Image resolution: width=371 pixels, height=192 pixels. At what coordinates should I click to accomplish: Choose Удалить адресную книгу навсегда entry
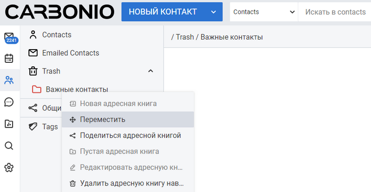pyautogui.click(x=128, y=183)
